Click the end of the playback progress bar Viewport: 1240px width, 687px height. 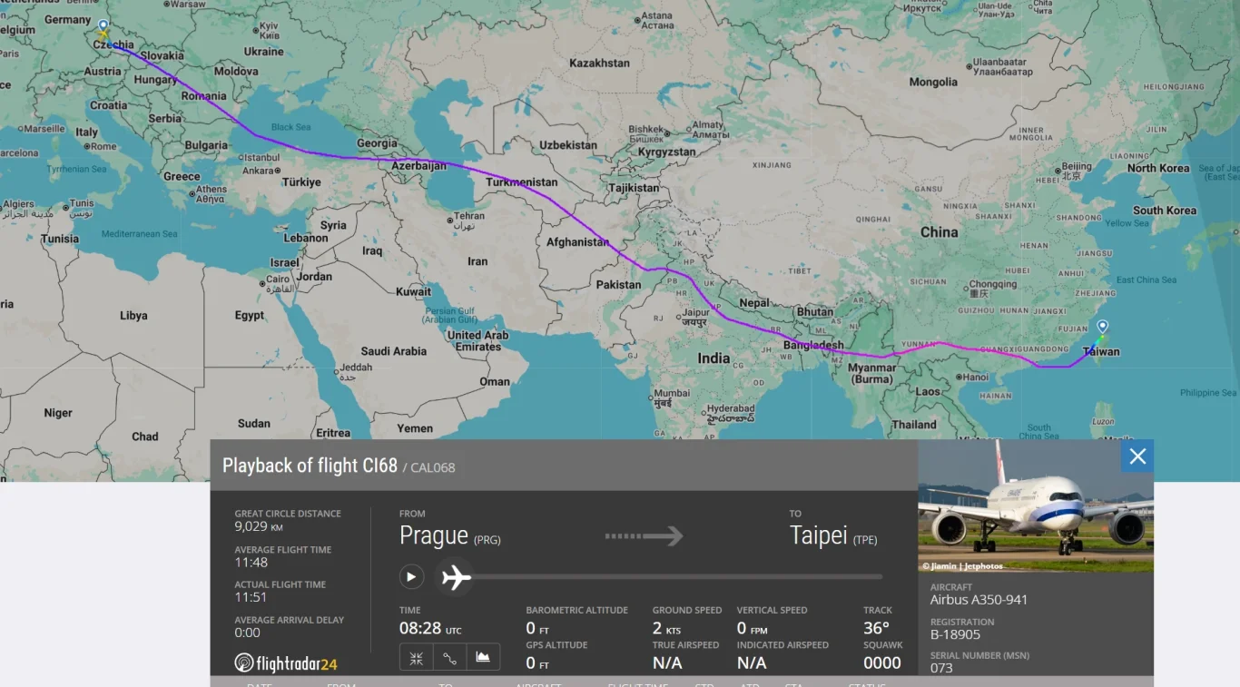click(x=880, y=576)
